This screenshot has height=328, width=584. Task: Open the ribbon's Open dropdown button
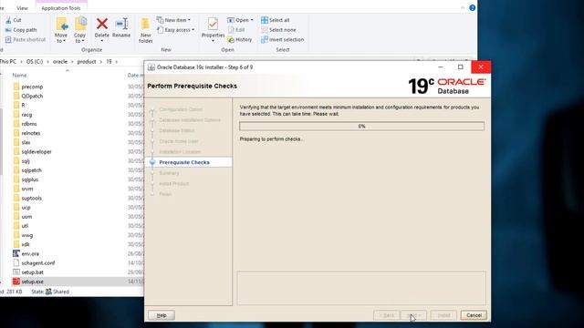(x=240, y=20)
